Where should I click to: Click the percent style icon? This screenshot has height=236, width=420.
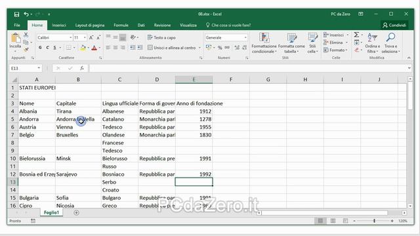tap(220, 48)
